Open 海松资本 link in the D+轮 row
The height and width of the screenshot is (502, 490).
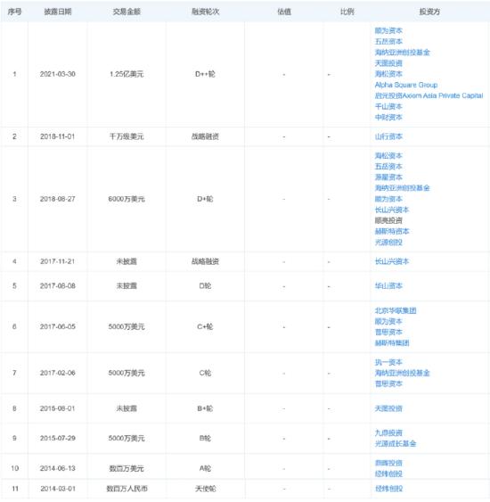[388, 156]
